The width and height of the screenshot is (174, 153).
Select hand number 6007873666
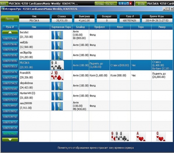pos(10,39)
